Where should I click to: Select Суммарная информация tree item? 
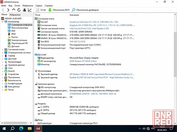click(22, 25)
